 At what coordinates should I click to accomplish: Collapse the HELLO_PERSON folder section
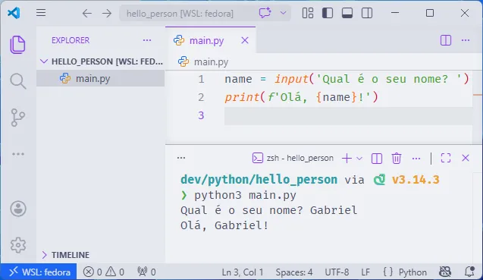coord(102,61)
